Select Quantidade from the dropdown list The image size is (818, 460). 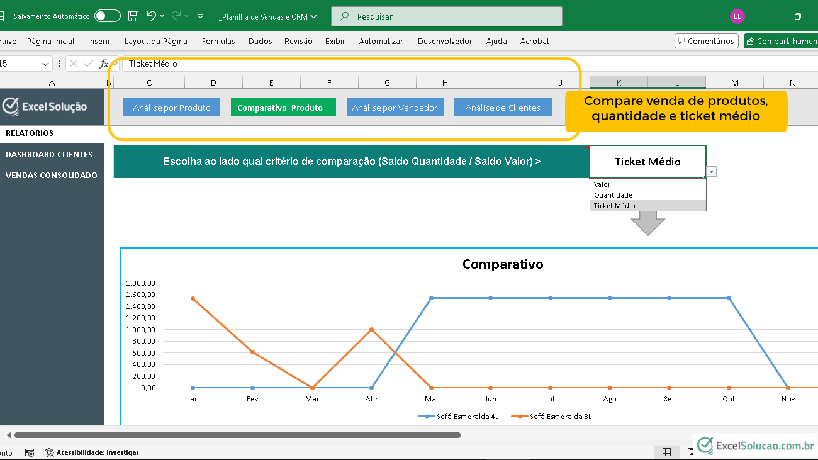(613, 195)
